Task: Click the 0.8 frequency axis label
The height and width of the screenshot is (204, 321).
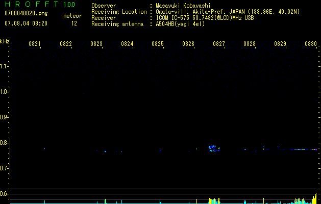Action: pyautogui.click(x=4, y=143)
